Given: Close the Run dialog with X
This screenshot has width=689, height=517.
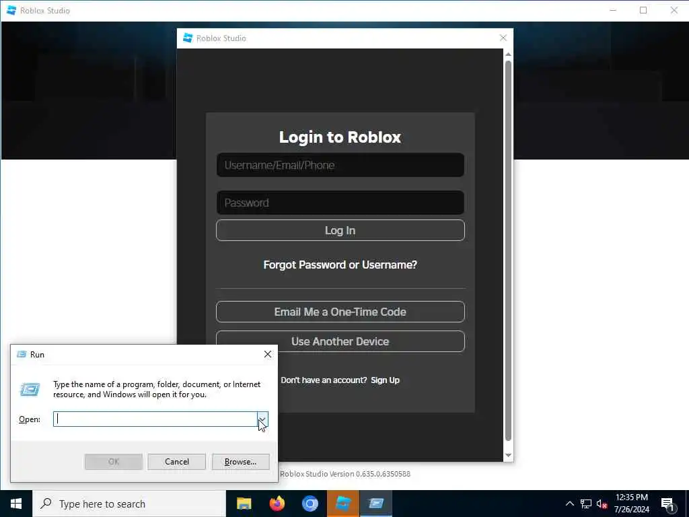Looking at the screenshot, I should [x=268, y=354].
